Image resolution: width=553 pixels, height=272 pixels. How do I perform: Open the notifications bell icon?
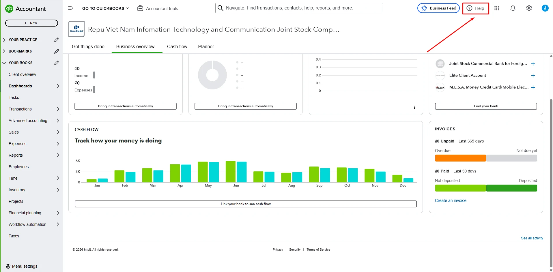click(513, 8)
